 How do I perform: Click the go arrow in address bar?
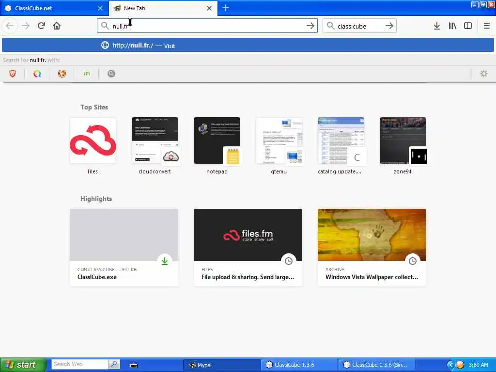tap(310, 26)
